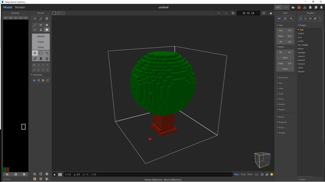The height and width of the screenshot is (182, 325).
Task: Click the Erase brush button
Action: tap(41, 42)
